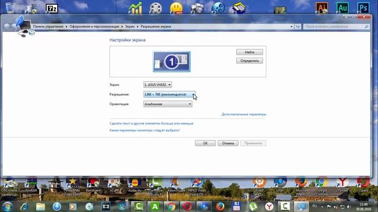Go to Панель управления breadcrumb
The height and width of the screenshot is (212, 378).
pos(48,26)
